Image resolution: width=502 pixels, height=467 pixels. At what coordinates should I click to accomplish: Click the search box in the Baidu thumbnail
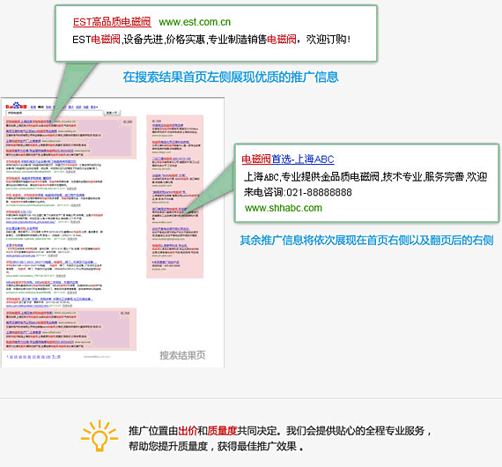tap(55, 113)
